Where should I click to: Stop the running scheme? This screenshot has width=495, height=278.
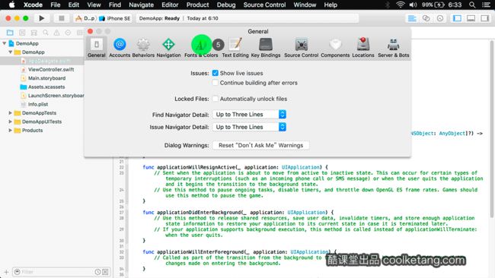click(x=62, y=18)
